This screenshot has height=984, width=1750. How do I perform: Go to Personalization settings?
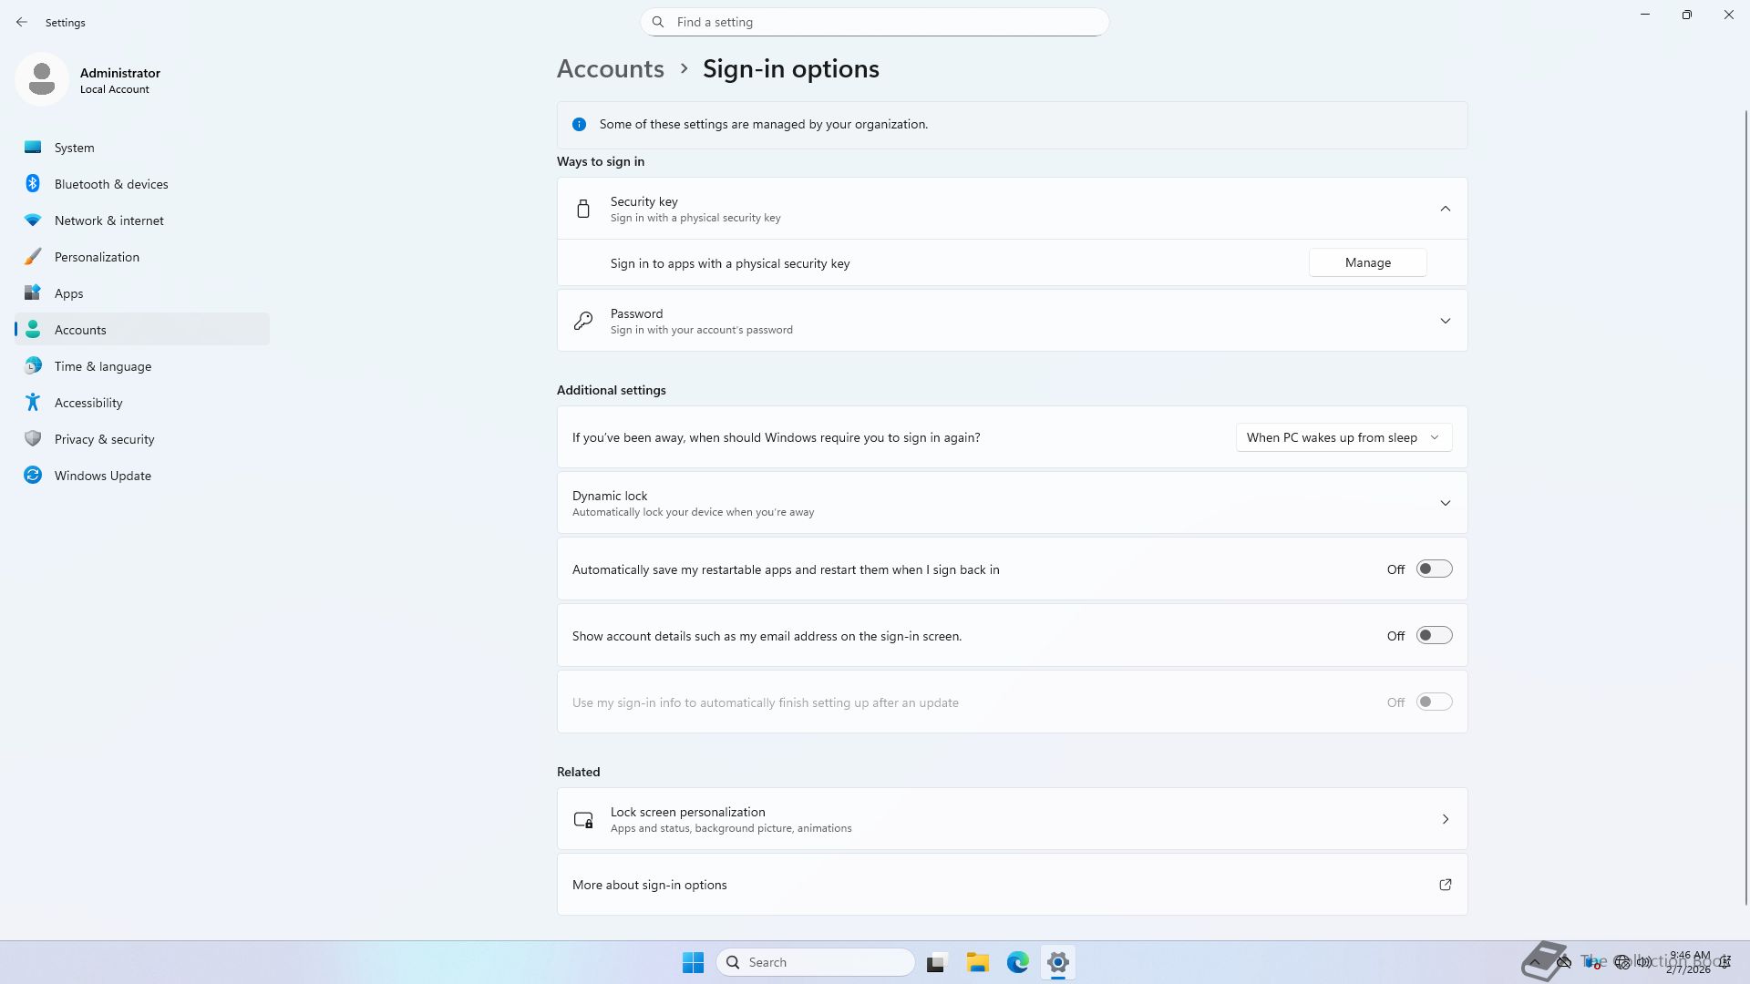[97, 257]
